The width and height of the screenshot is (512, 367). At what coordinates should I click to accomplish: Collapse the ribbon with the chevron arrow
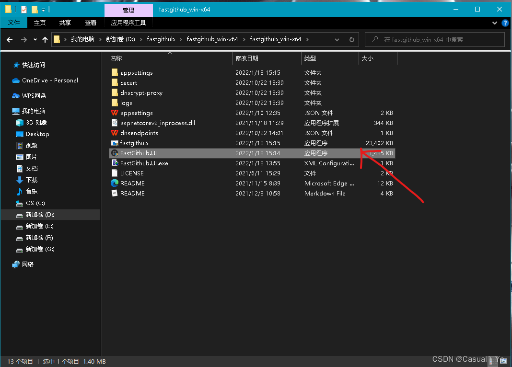click(x=494, y=23)
